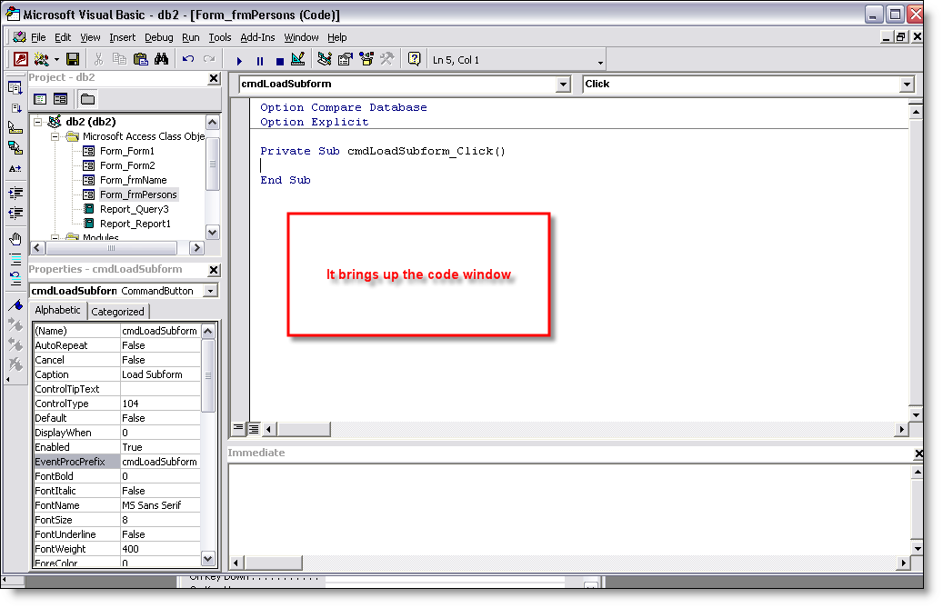Open the Click procedure dropdown
The image size is (943, 608).
(x=907, y=85)
